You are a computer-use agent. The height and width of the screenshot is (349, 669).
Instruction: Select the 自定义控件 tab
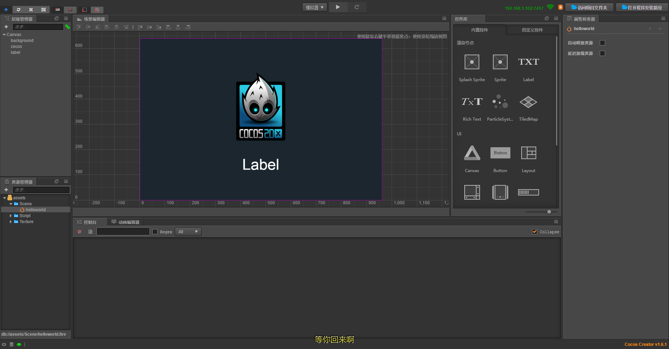click(x=532, y=30)
